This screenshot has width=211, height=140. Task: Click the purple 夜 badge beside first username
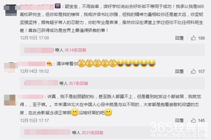click(58, 6)
